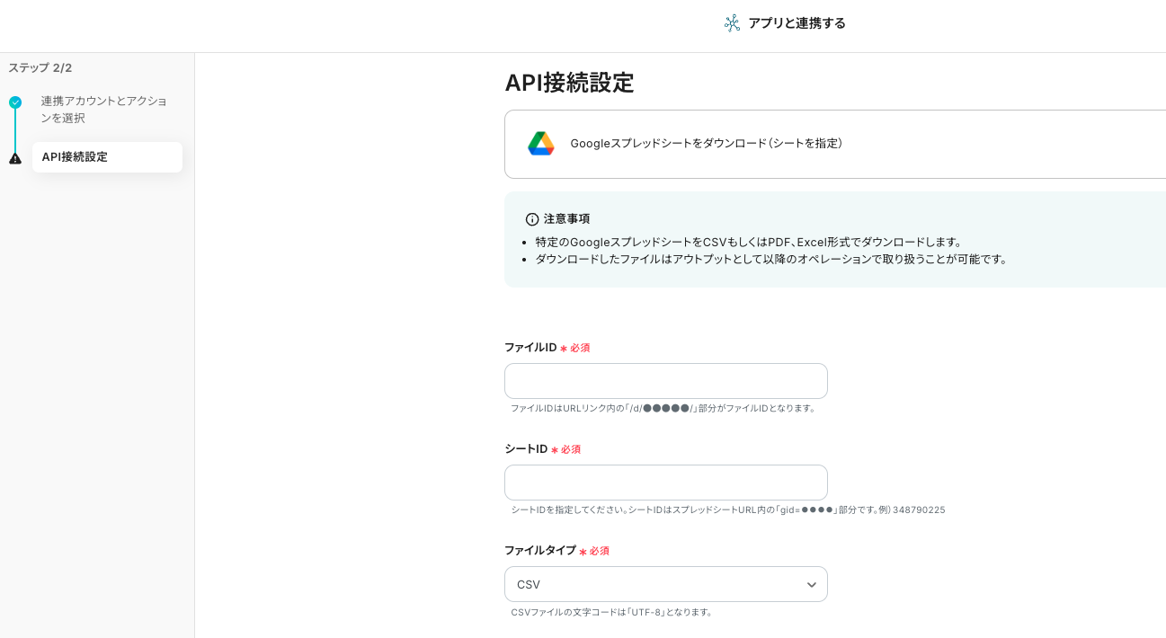Click the red asterisk beside ファイルタイプ
Screen dimensions: 1166x638
click(583, 552)
